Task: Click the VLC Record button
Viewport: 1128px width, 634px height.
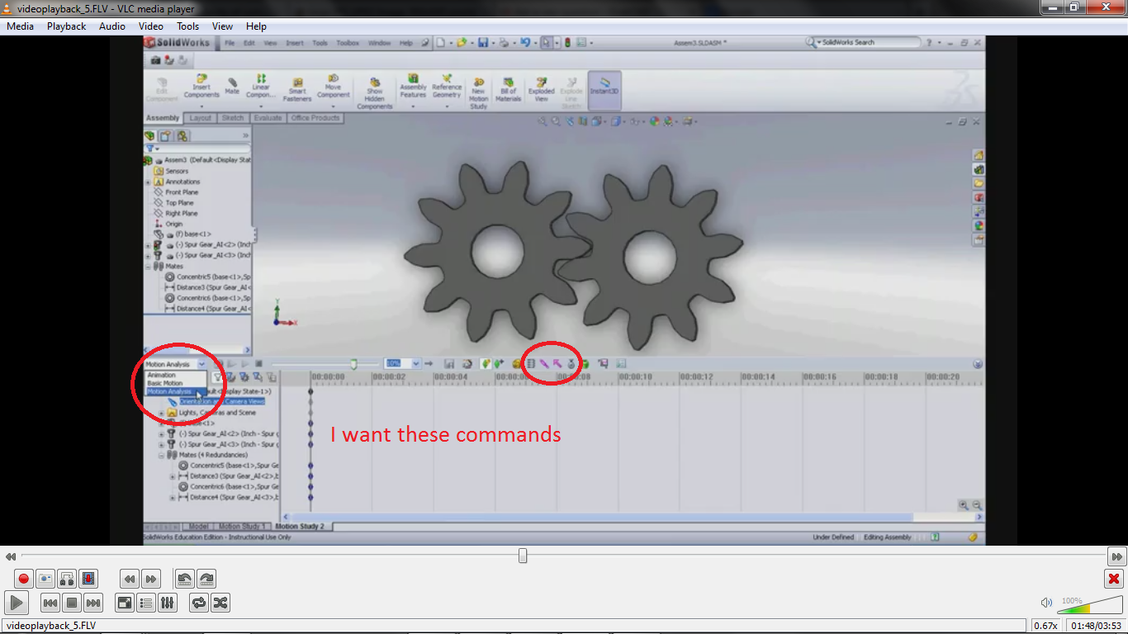Action: point(24,579)
